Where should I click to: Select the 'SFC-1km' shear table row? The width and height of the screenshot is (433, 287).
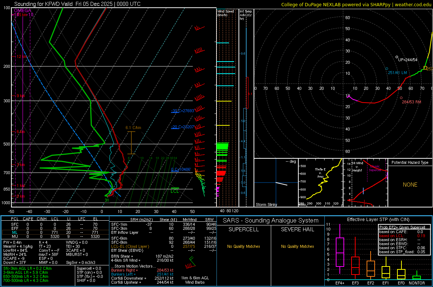click(164, 224)
